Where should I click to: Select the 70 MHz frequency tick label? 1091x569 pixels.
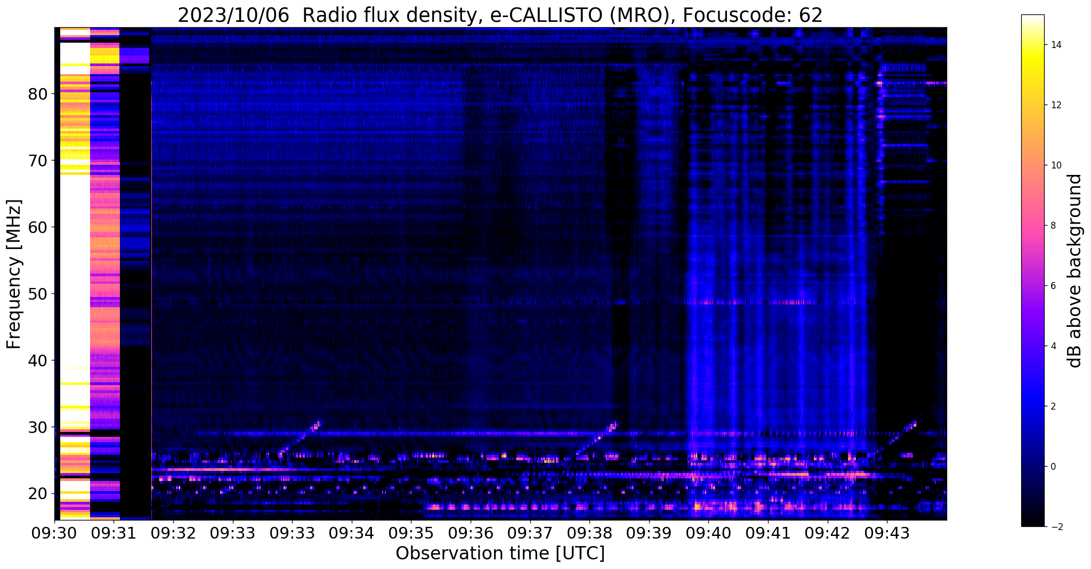coord(39,161)
